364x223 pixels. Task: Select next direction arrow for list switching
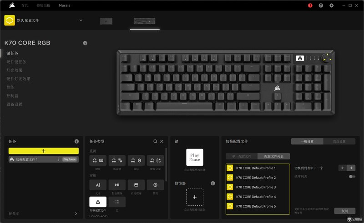point(351,168)
